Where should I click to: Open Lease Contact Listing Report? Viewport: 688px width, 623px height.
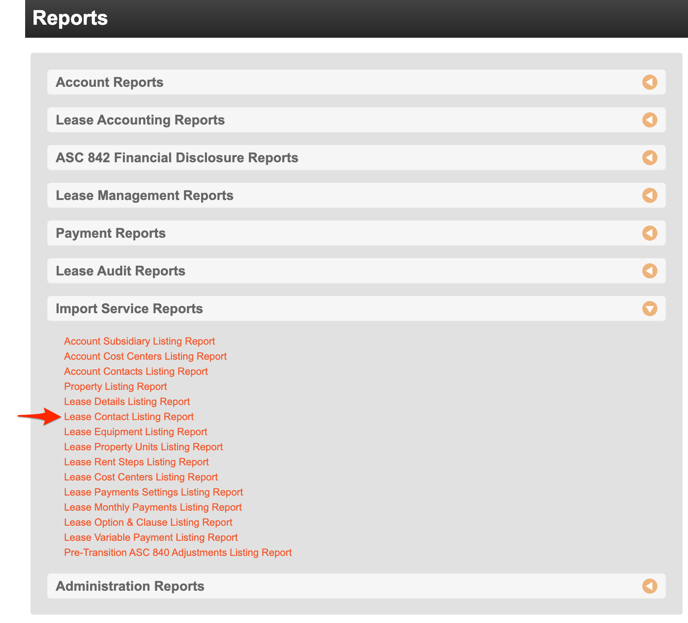pos(129,417)
